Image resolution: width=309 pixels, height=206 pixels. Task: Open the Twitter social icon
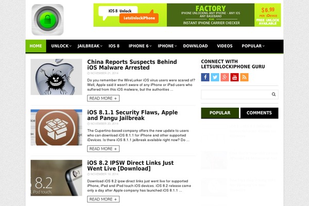pyautogui.click(x=215, y=77)
